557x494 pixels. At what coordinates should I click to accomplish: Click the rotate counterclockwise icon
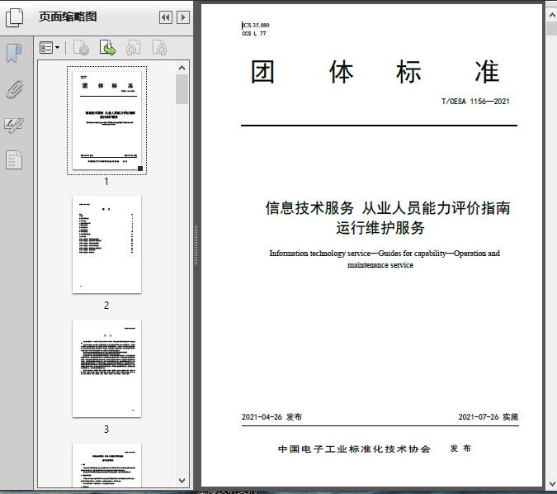[x=134, y=48]
